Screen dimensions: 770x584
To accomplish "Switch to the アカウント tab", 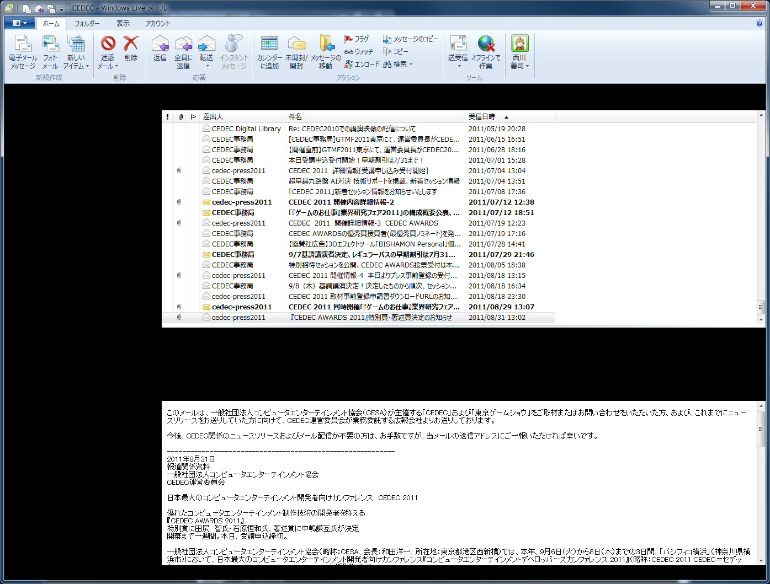I will click(x=158, y=23).
